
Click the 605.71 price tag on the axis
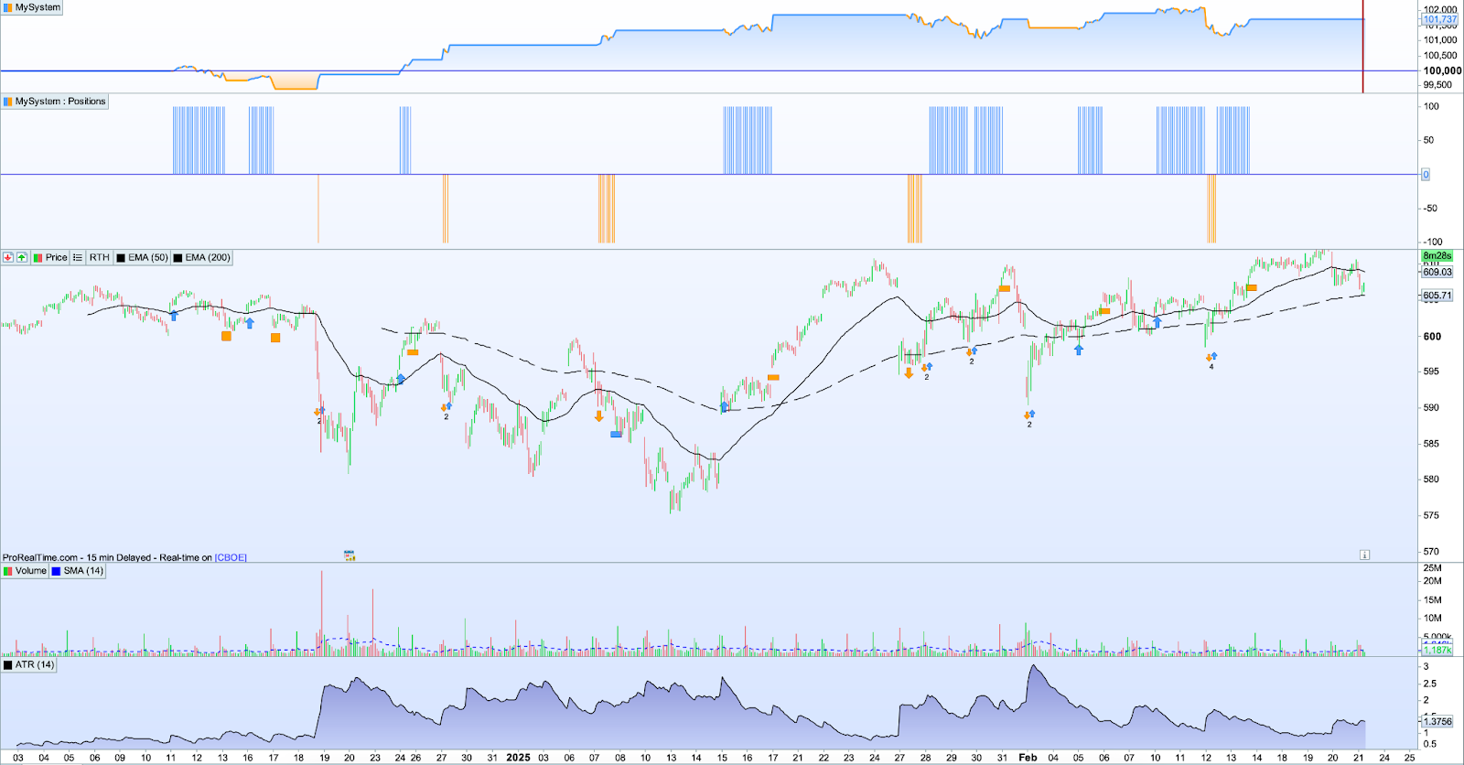click(x=1437, y=296)
